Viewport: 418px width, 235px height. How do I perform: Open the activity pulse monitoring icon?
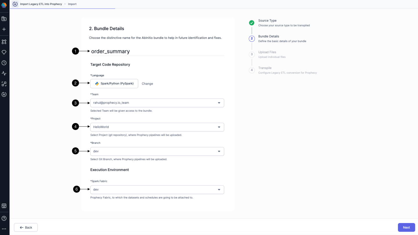[4, 73]
